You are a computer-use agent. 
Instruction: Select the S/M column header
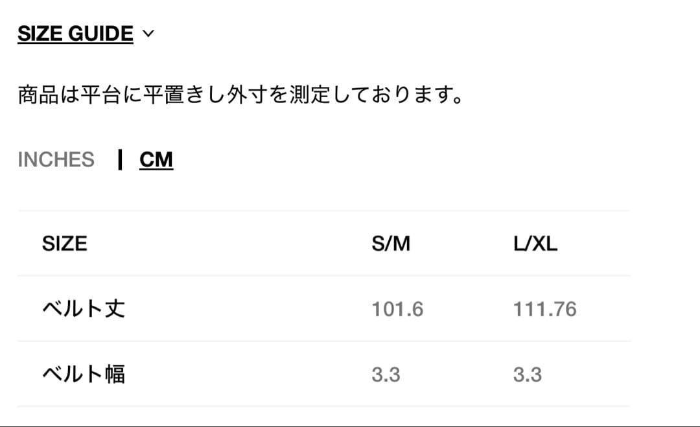pyautogui.click(x=391, y=244)
